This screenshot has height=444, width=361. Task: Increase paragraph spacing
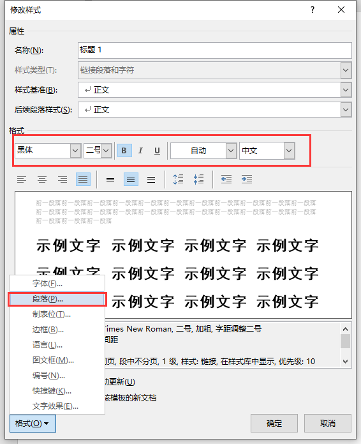coord(178,180)
